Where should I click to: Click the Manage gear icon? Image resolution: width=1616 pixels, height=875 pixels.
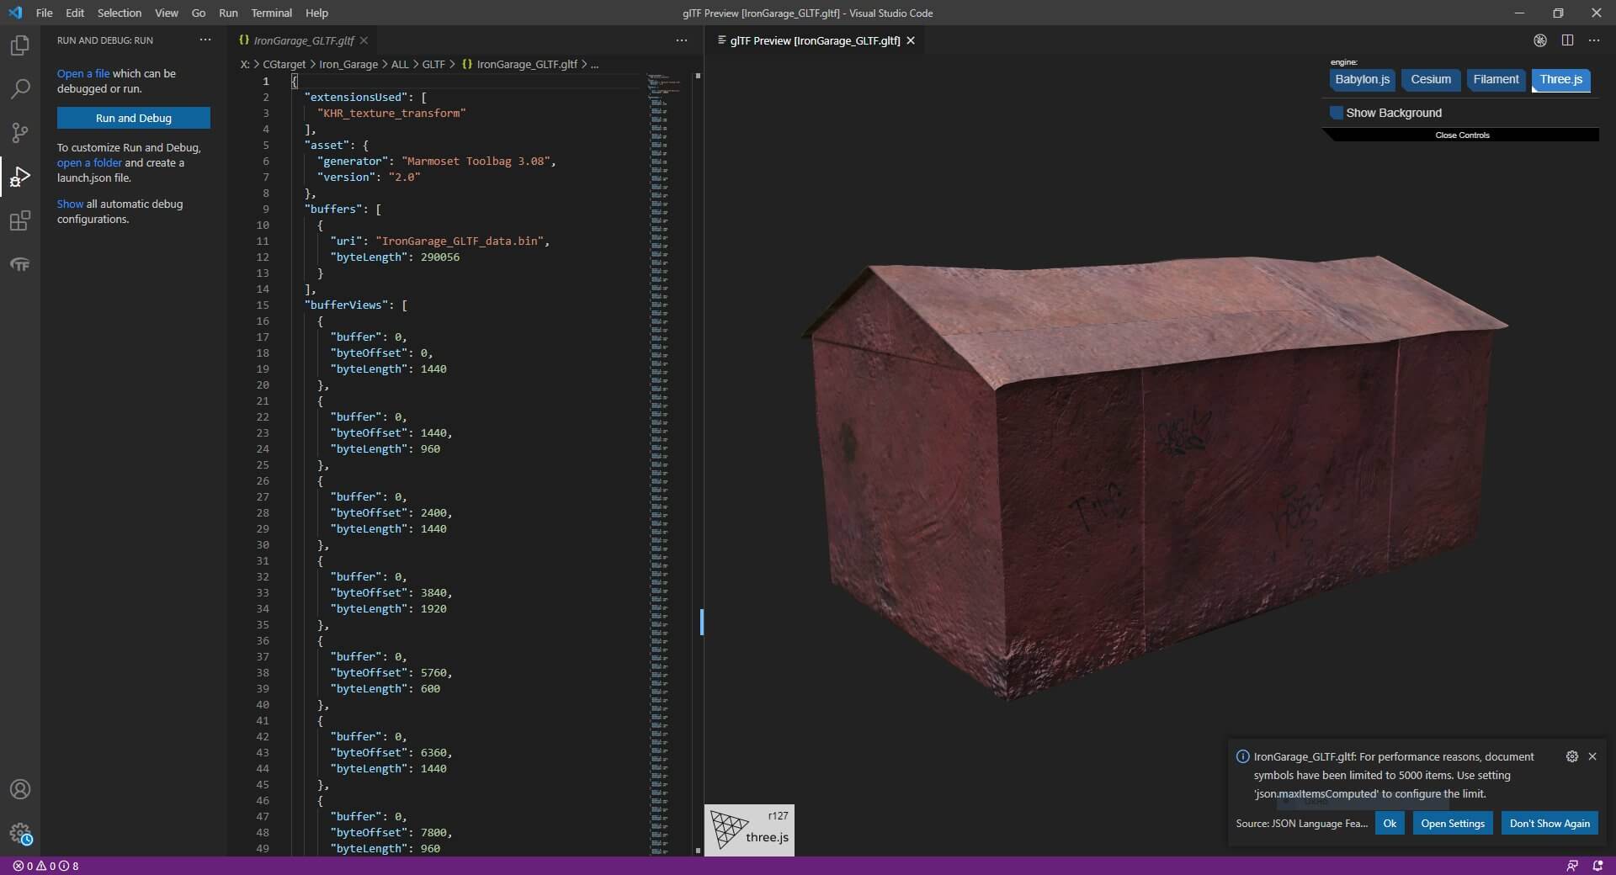tap(19, 833)
